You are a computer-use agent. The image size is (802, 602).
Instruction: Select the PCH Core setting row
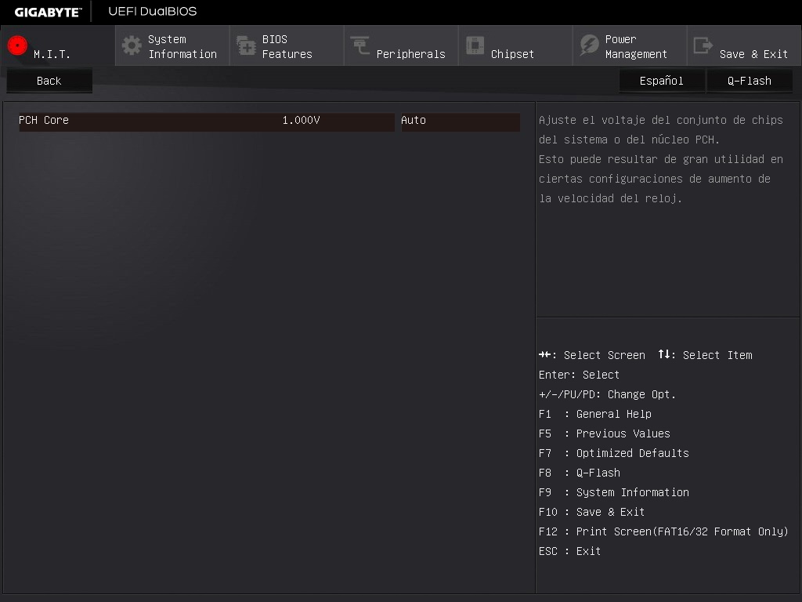click(x=117, y=121)
